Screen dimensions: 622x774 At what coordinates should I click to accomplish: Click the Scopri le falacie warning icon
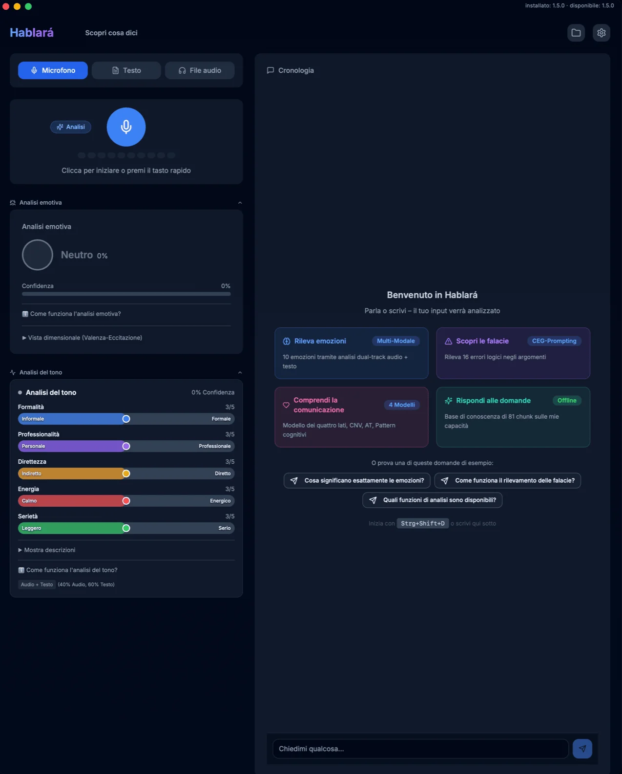tap(448, 341)
